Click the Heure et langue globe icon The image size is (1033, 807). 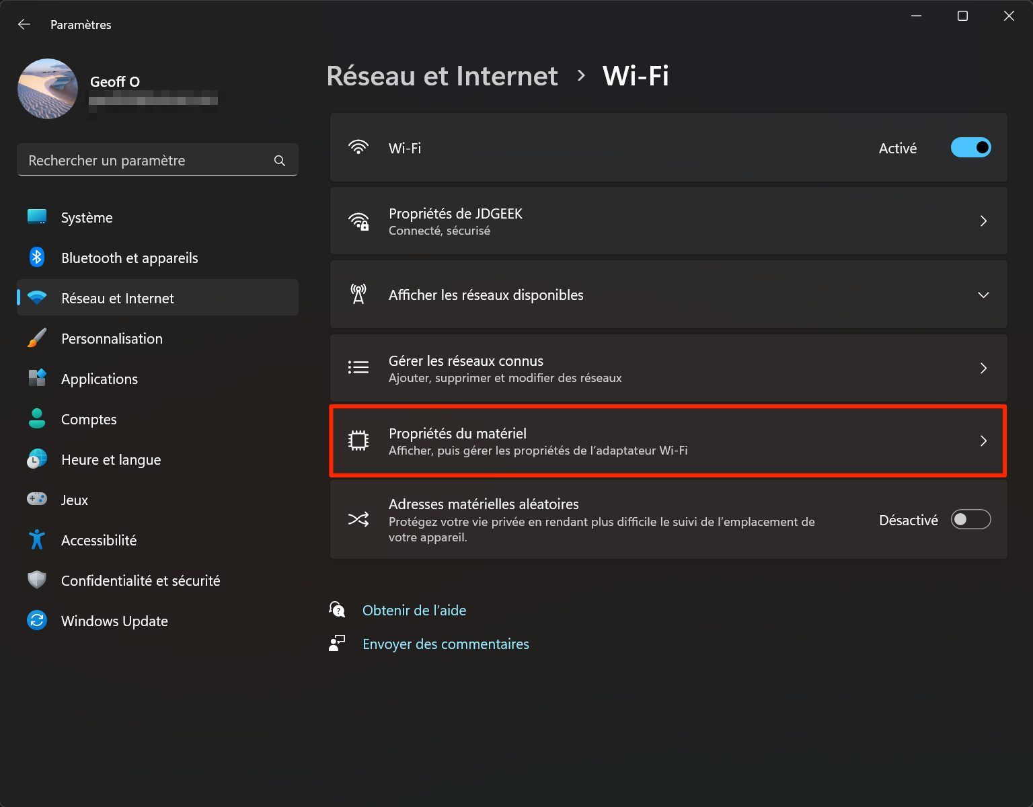37,459
